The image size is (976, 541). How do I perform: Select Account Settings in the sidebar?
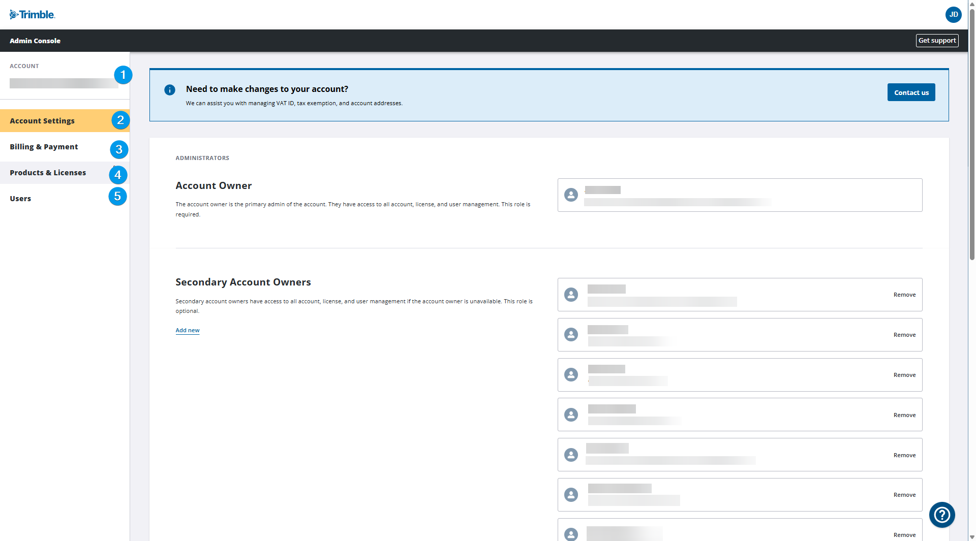click(x=42, y=121)
